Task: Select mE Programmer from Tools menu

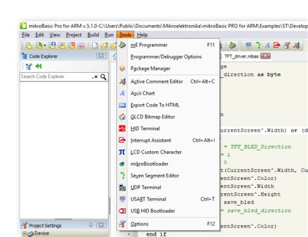Action: pos(168,45)
